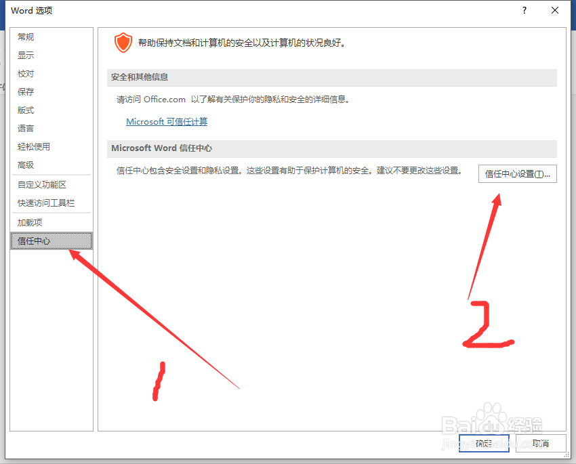This screenshot has height=464, width=576.
Task: Click the Microsoft Word 信任中心 header
Action: [x=332, y=148]
